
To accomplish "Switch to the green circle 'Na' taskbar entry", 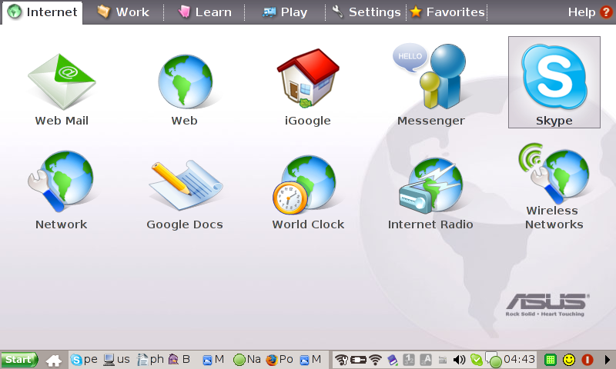I will 247,360.
